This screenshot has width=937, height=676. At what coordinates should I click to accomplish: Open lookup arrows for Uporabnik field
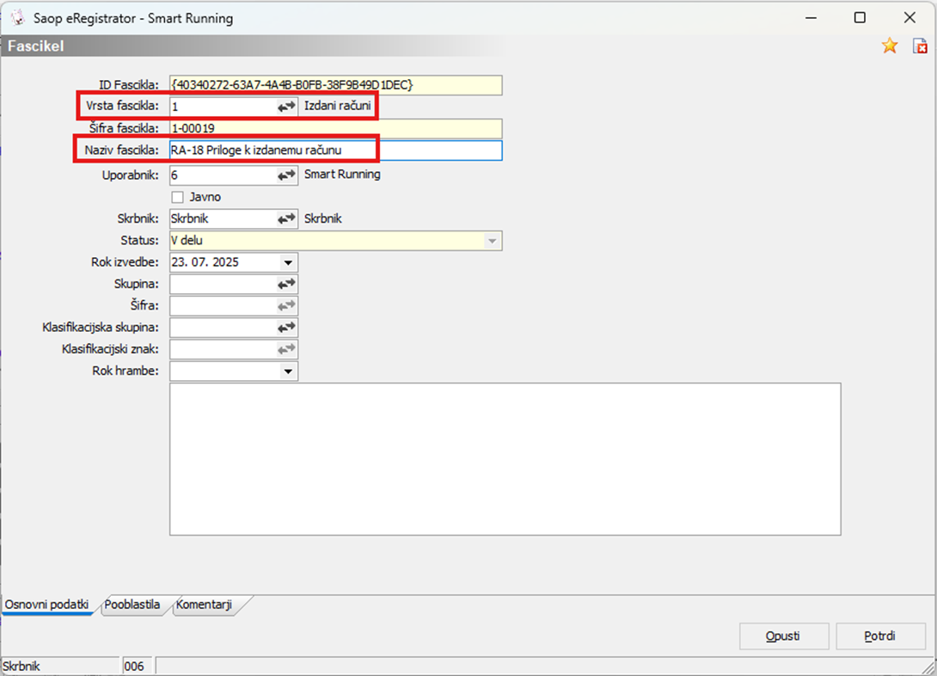point(287,175)
